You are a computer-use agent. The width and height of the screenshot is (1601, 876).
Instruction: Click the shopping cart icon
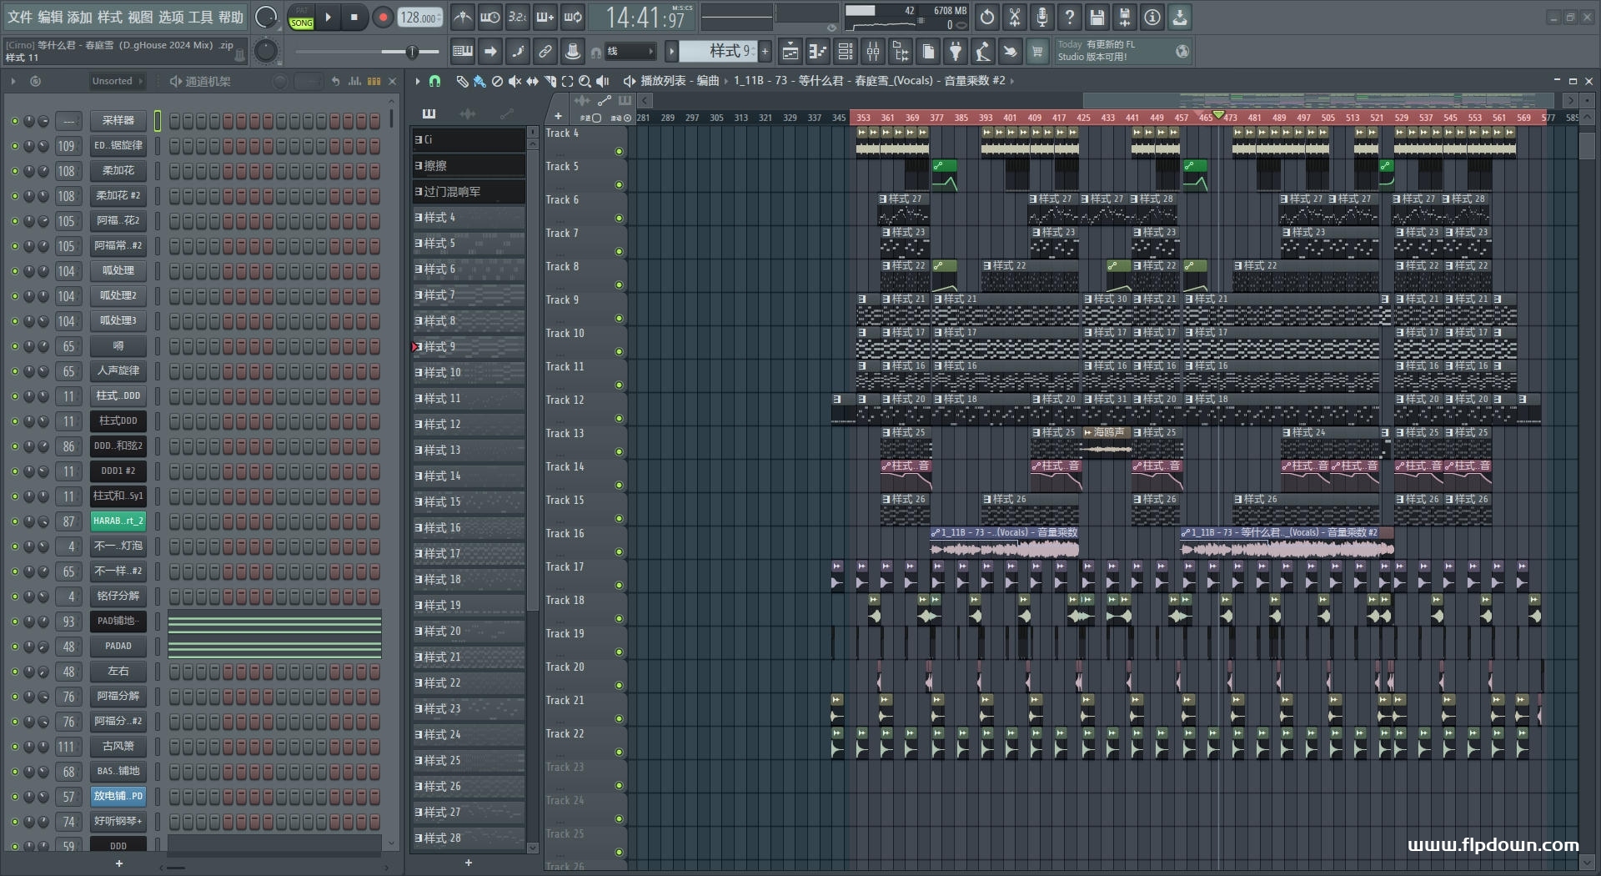[1037, 52]
